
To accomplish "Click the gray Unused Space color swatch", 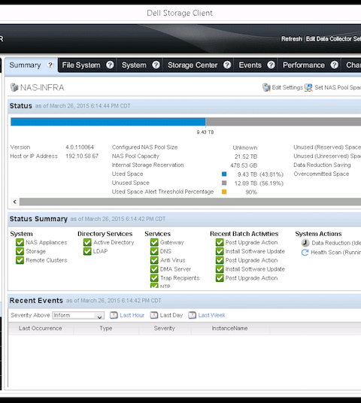I will click(224, 183).
